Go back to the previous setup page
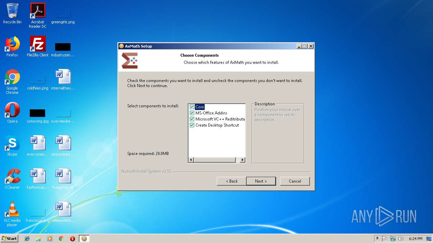Image resolution: width=433 pixels, height=243 pixels. [232, 181]
